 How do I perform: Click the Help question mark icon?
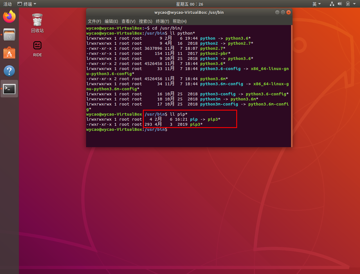[9, 71]
